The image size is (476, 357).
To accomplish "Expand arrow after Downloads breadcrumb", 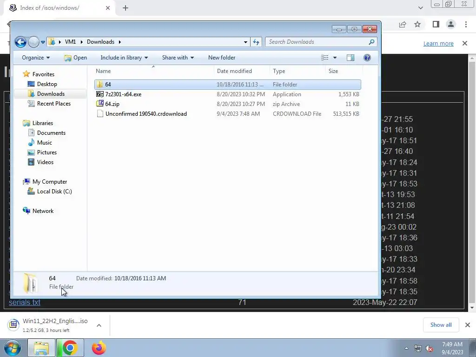I will pos(119,42).
